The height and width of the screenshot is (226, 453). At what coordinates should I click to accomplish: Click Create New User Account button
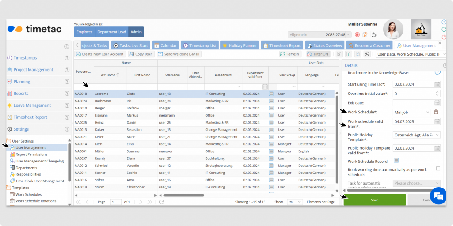point(100,54)
